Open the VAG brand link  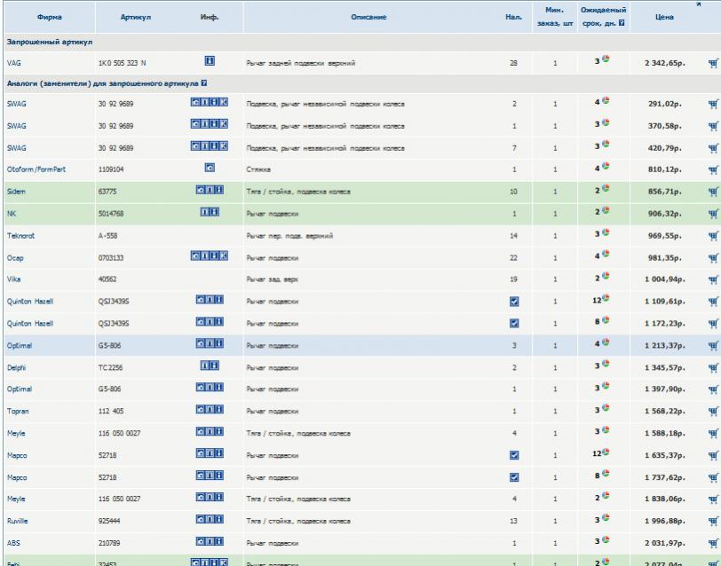point(14,63)
